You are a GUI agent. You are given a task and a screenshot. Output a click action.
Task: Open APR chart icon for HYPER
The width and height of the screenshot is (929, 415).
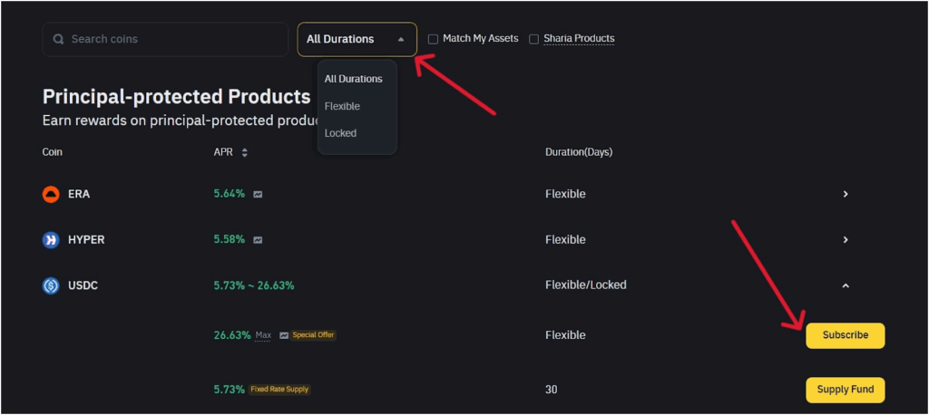tap(258, 240)
